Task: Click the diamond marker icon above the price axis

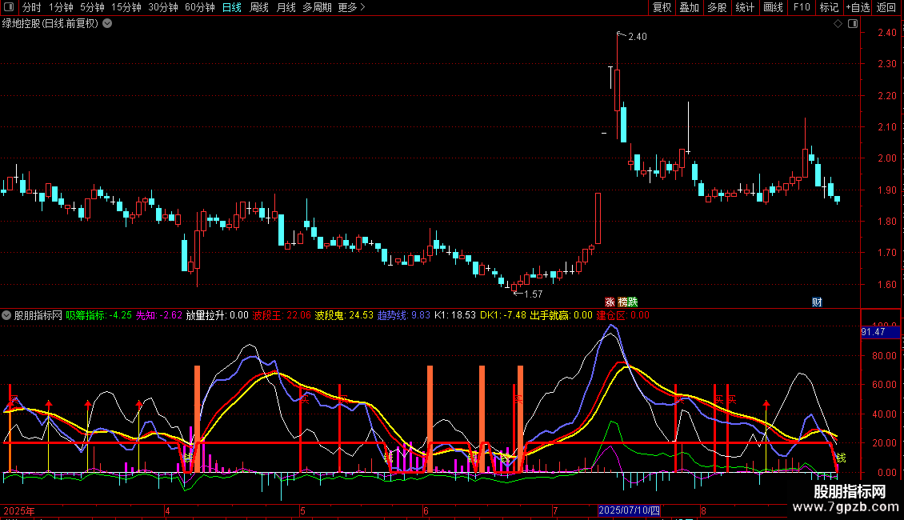Action: [838, 24]
